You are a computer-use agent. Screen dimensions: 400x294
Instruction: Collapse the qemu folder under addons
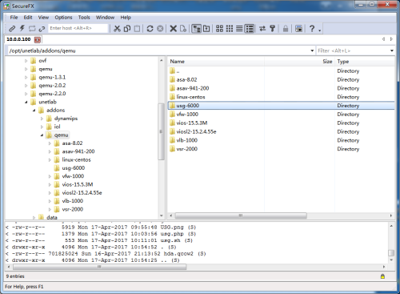pos(42,135)
